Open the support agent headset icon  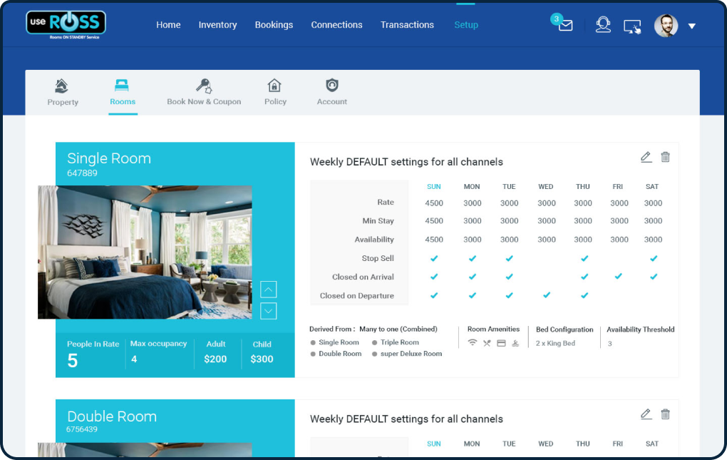(603, 25)
